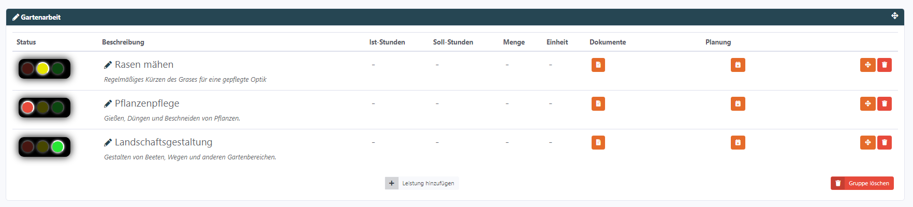
Task: Open the document icon for Landschaftsgestaltung
Action: (x=598, y=142)
